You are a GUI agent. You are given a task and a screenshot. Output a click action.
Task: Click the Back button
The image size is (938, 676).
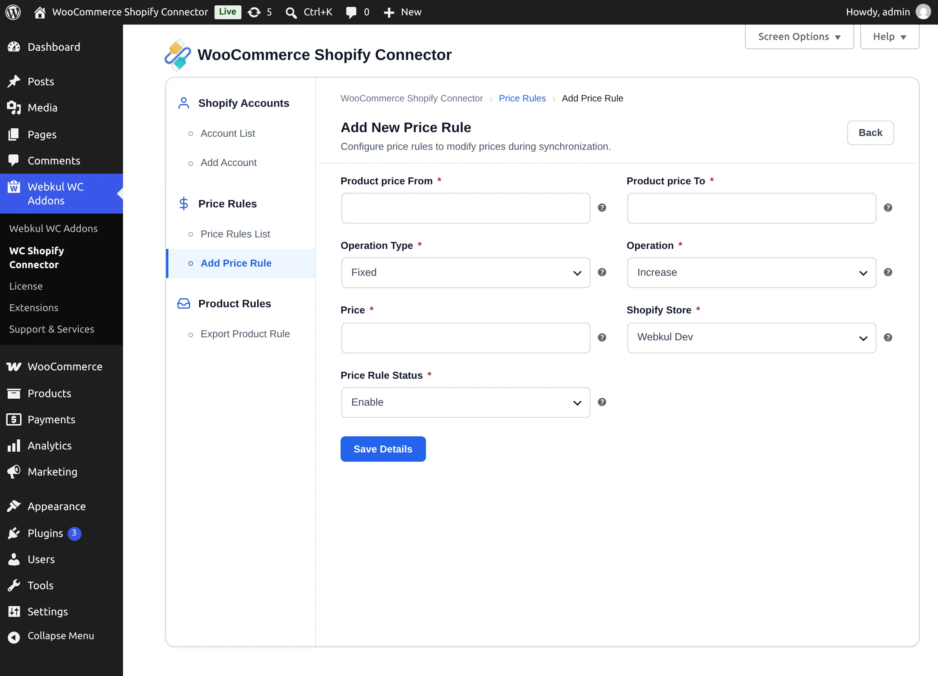[x=870, y=133]
